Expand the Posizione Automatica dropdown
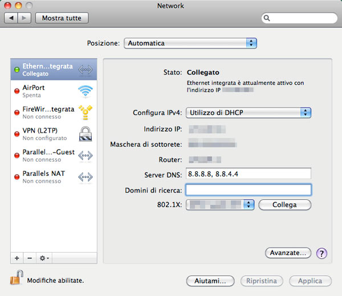The height and width of the screenshot is (296, 342). (x=190, y=43)
